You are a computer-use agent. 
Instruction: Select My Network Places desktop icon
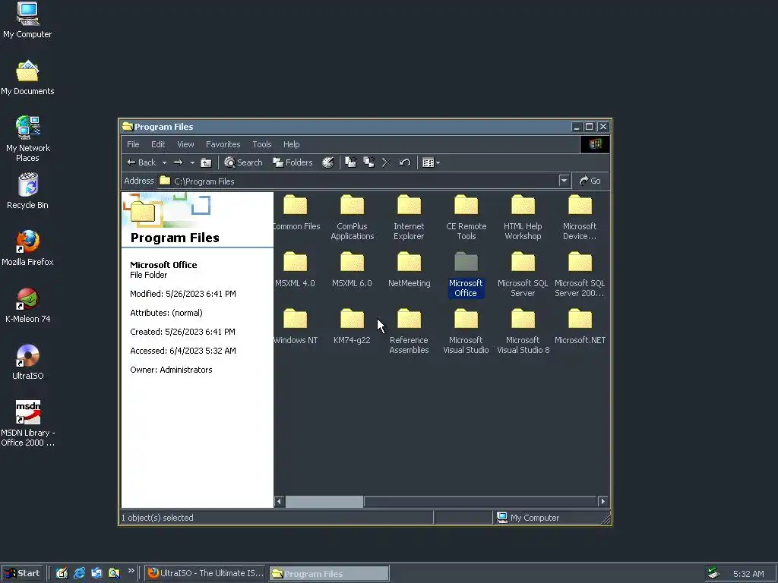28,139
